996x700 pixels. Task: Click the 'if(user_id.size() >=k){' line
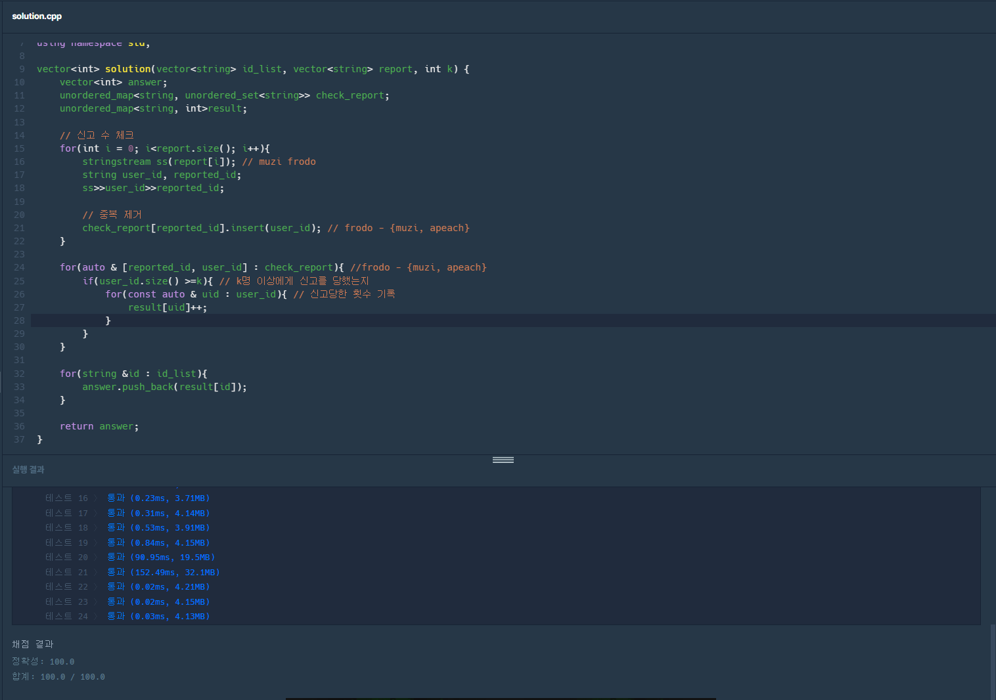click(x=225, y=281)
